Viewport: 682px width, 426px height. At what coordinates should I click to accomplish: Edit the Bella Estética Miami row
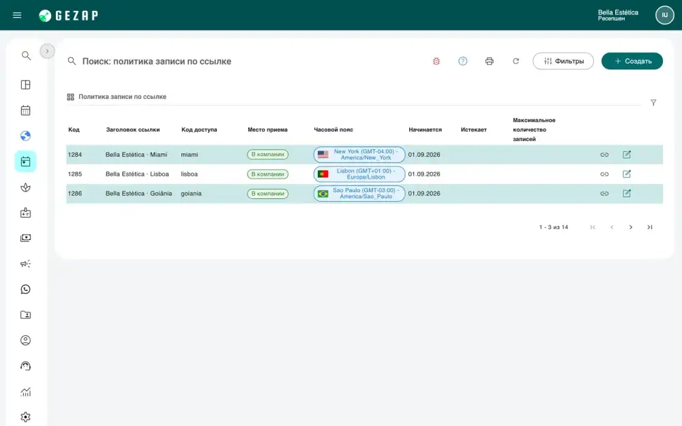[627, 155]
